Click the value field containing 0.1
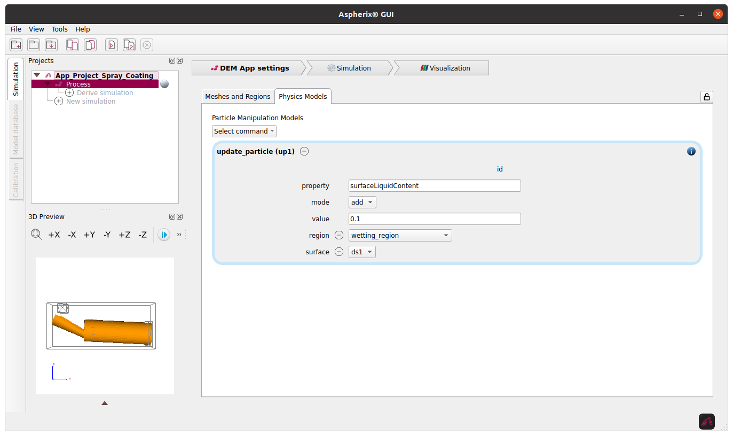This screenshot has width=733, height=436. (x=435, y=219)
